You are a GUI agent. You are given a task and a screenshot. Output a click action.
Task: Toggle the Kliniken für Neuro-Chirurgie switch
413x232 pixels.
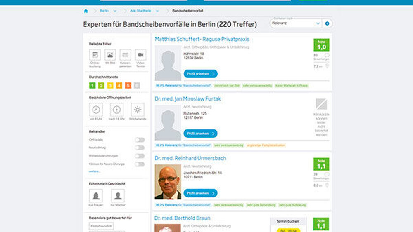click(x=140, y=164)
